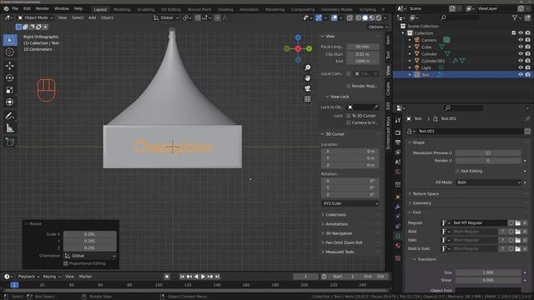Expand the Annotations panel

(x=336, y=224)
